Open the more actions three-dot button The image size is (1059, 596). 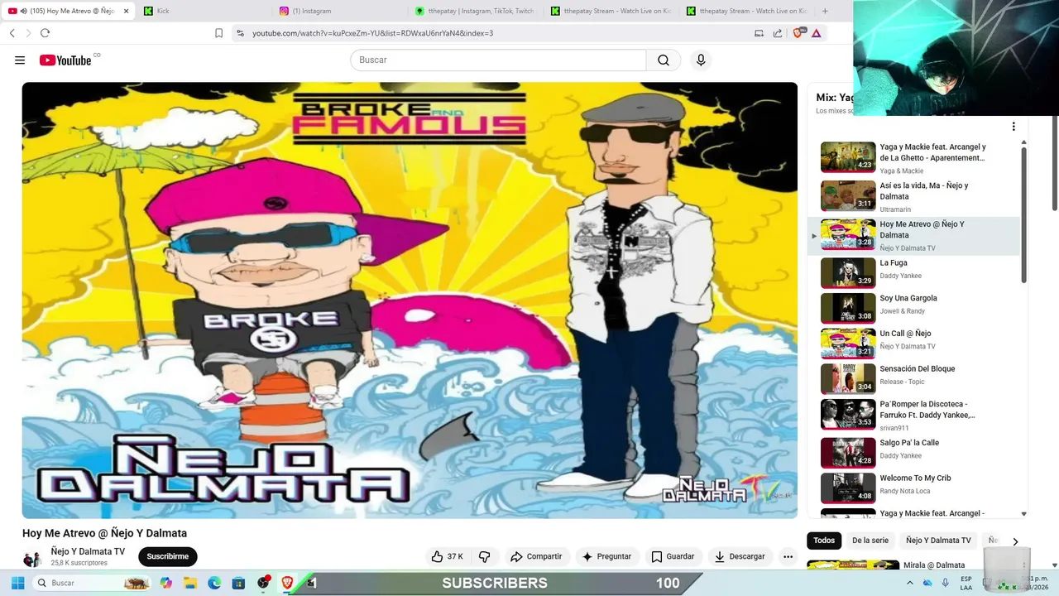click(788, 556)
